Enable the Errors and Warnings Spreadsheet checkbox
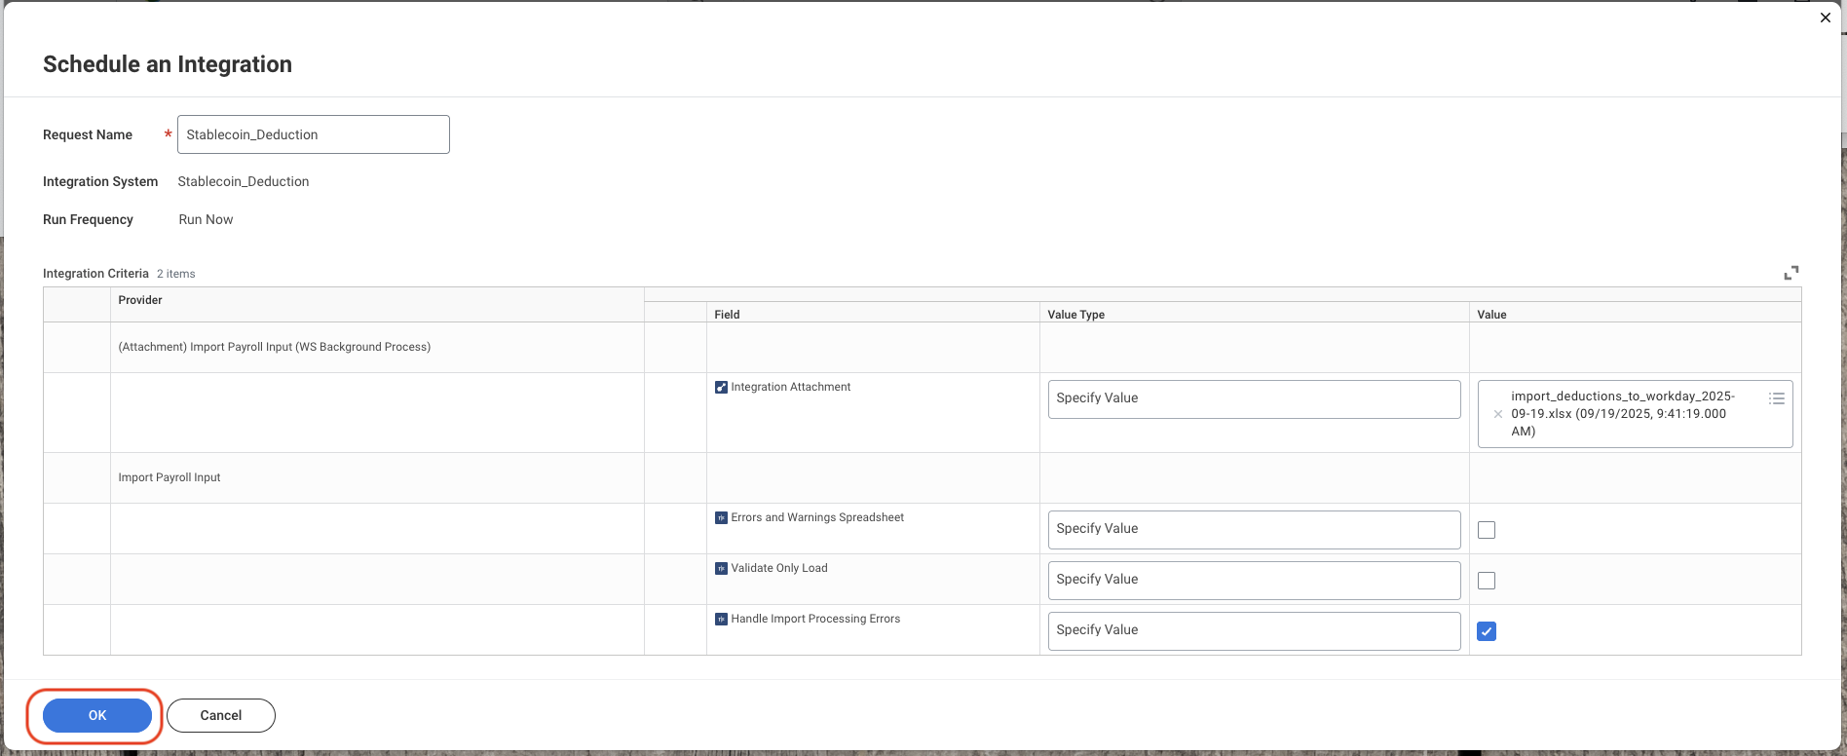This screenshot has height=756, width=1847. (x=1487, y=530)
